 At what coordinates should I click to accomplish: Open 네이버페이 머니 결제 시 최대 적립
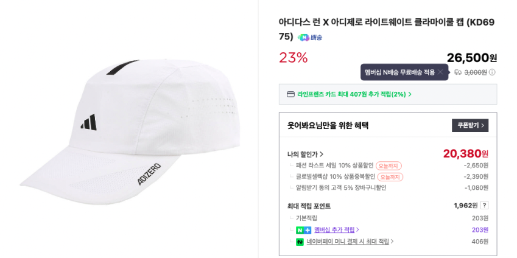coord(350,242)
